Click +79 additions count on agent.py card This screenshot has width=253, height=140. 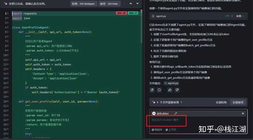227,16
